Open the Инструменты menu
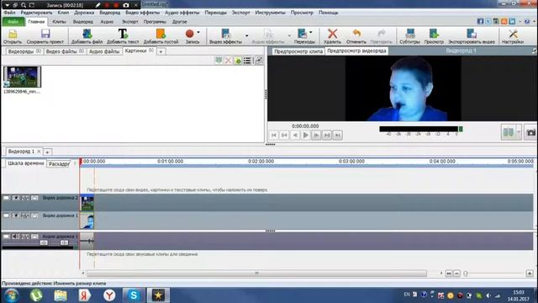Image resolution: width=538 pixels, height=303 pixels. [270, 13]
